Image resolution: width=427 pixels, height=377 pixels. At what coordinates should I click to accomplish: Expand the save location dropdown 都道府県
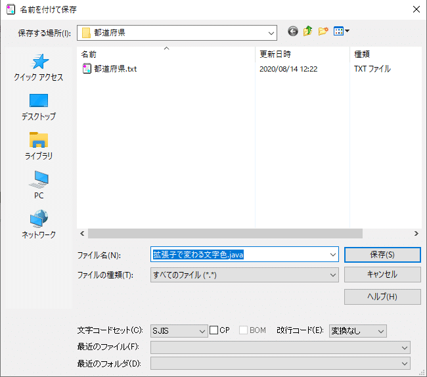pos(271,33)
